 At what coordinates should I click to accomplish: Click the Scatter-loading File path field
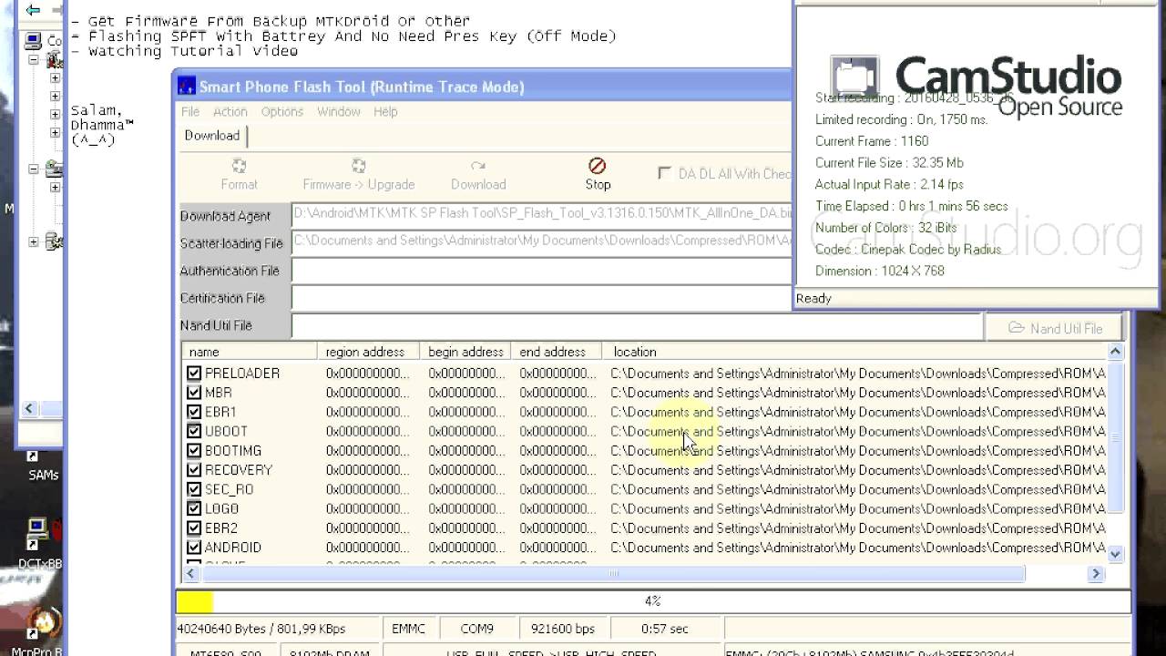click(x=542, y=242)
